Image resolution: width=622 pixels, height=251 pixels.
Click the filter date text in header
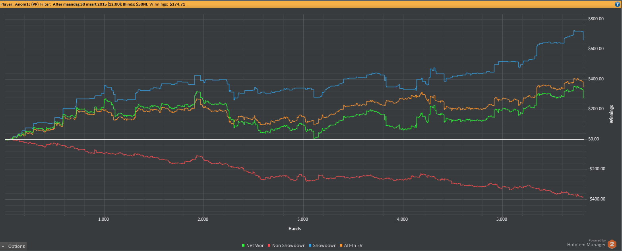point(87,4)
